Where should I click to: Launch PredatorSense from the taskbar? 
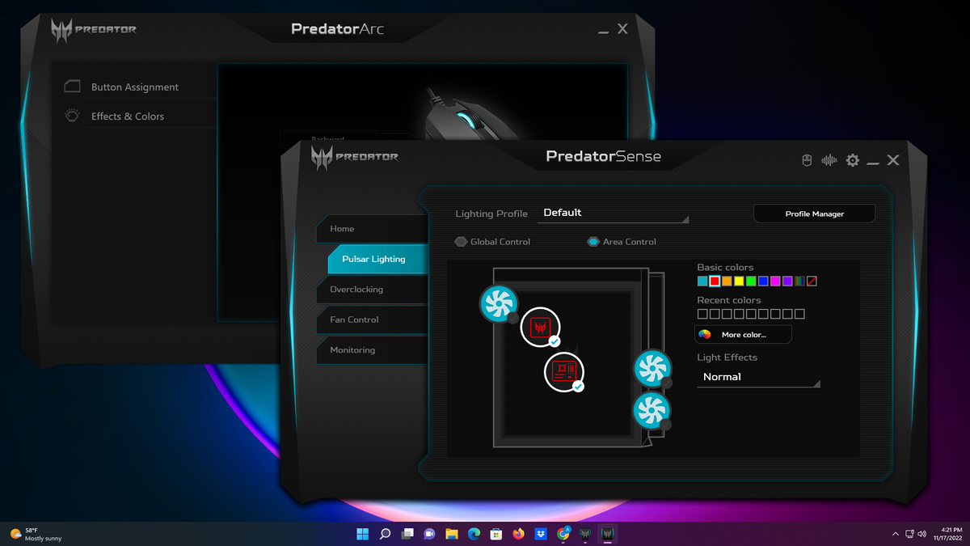pyautogui.click(x=607, y=534)
